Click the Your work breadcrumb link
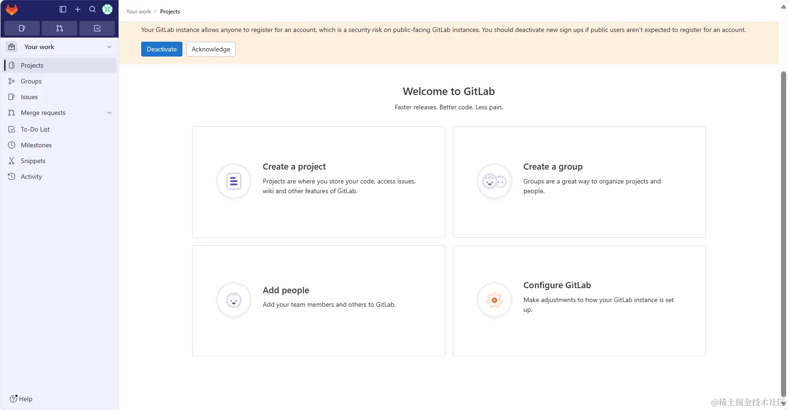788x410 pixels. tap(138, 12)
